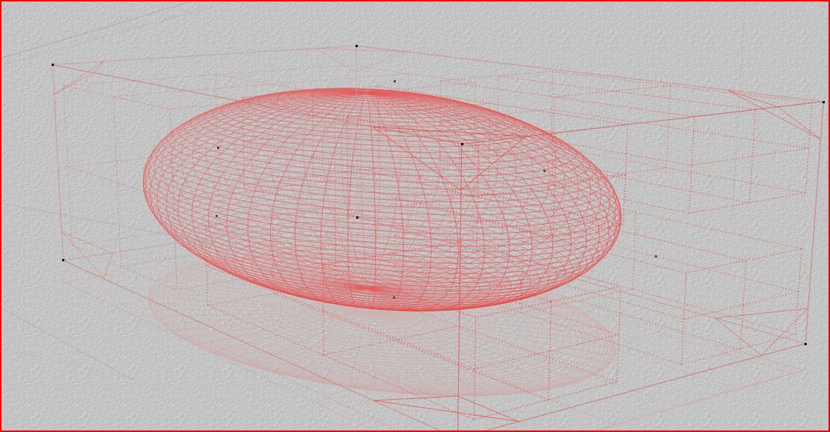Pick the bottom face center point near ellipsoid's lower pole
The height and width of the screenshot is (432, 830).
pyautogui.click(x=394, y=297)
